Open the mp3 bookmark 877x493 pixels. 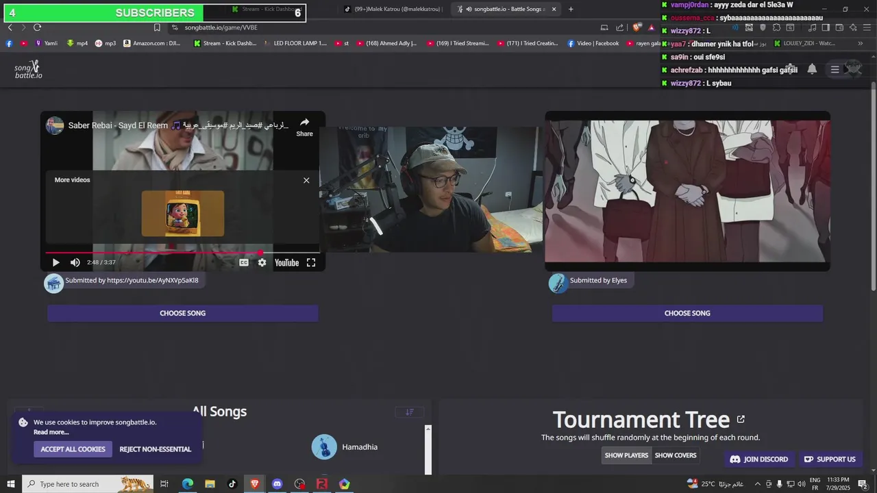pyautogui.click(x=106, y=43)
